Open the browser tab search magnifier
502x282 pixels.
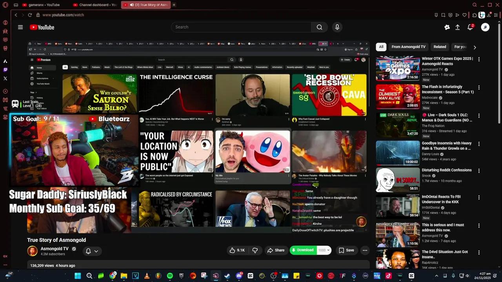click(x=475, y=5)
